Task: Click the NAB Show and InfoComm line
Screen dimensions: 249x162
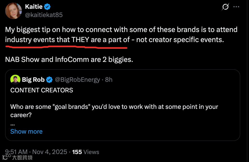Action: coord(69,59)
